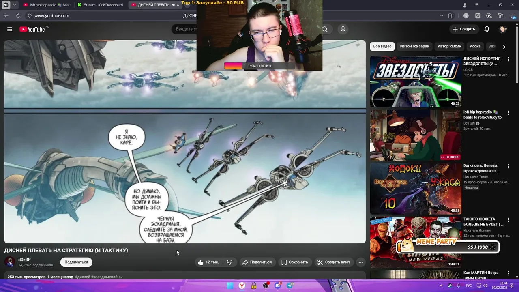This screenshot has width=519, height=292.
Task: Open Yandex Browser on the taskbar
Action: [x=242, y=286]
